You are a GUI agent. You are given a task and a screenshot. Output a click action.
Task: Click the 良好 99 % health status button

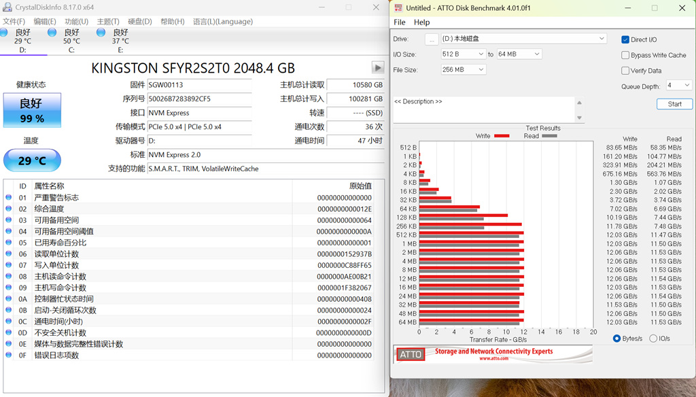32,110
